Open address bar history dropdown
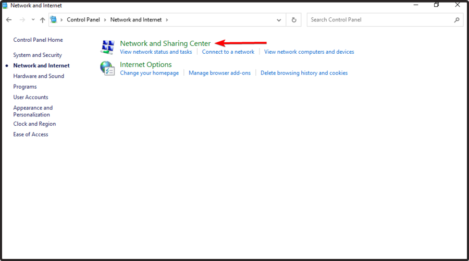469x261 pixels. click(x=279, y=20)
